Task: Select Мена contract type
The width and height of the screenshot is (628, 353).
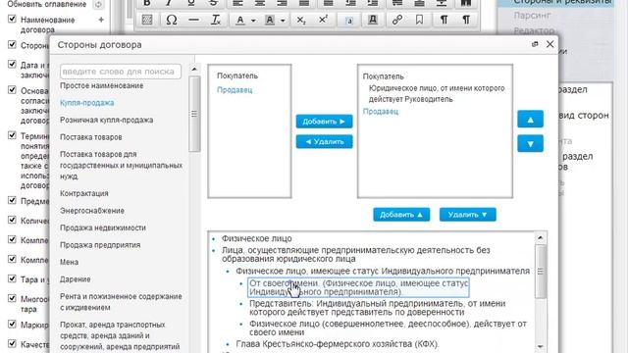Action: (x=69, y=262)
